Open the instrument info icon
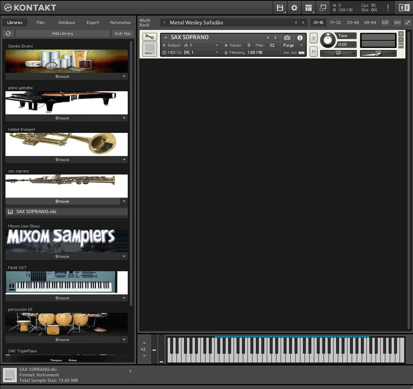The image size is (413, 389). 300,38
